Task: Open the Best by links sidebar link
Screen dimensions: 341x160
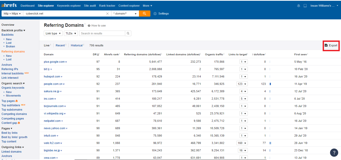Action: [x=9, y=133]
